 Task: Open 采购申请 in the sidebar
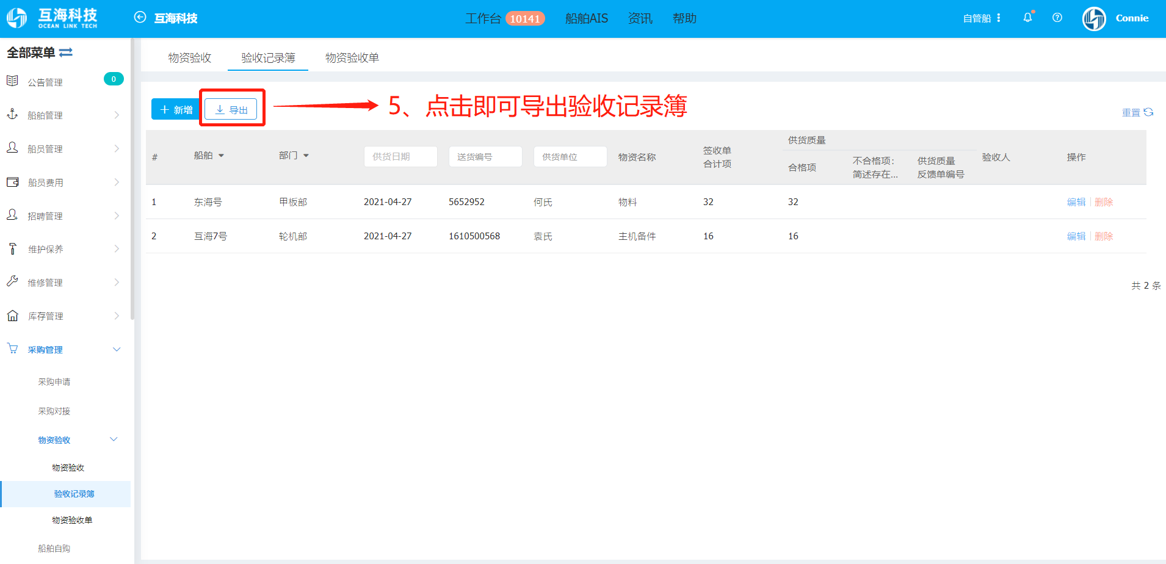tap(54, 381)
